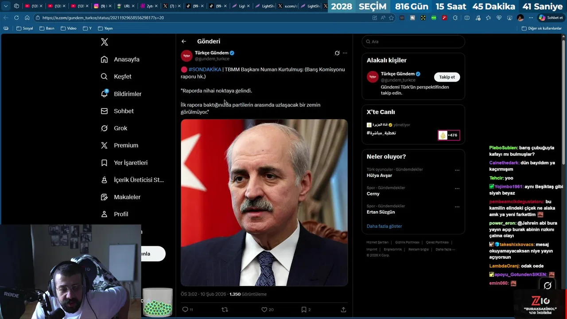Open Profil in X sidebar

[115, 214]
